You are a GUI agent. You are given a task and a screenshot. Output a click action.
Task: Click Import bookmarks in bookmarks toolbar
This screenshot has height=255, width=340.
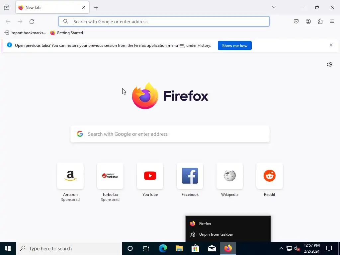25,33
